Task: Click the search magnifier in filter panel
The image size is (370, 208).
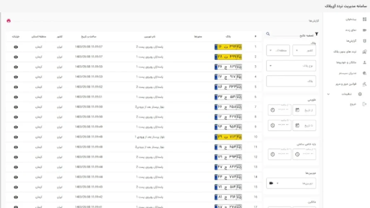Action: [268, 34]
